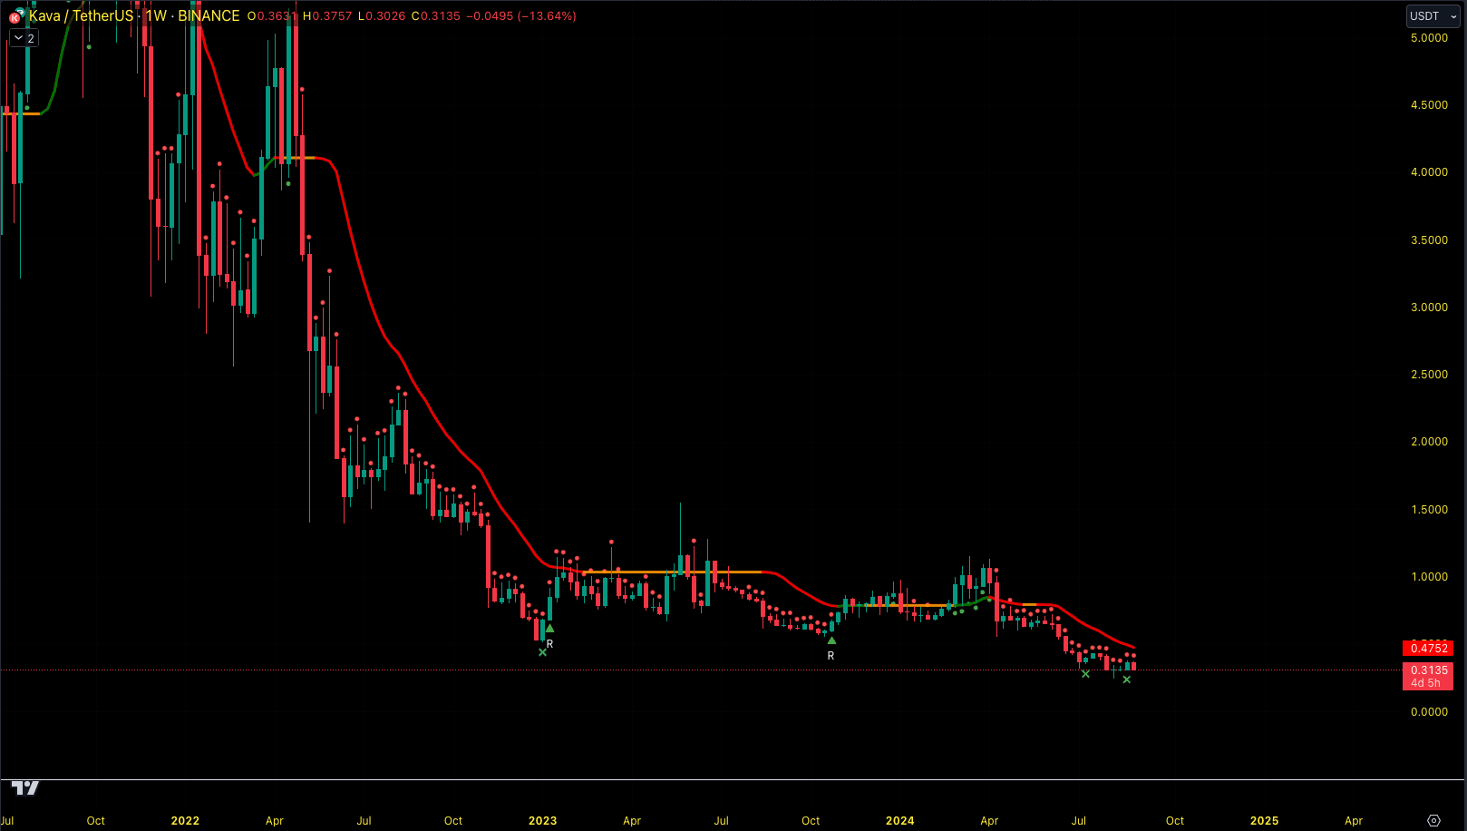Click the 3.5000 price scale label
1467x831 pixels.
pyautogui.click(x=1429, y=240)
